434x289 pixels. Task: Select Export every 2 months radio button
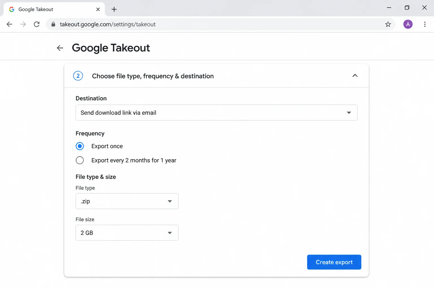point(80,160)
